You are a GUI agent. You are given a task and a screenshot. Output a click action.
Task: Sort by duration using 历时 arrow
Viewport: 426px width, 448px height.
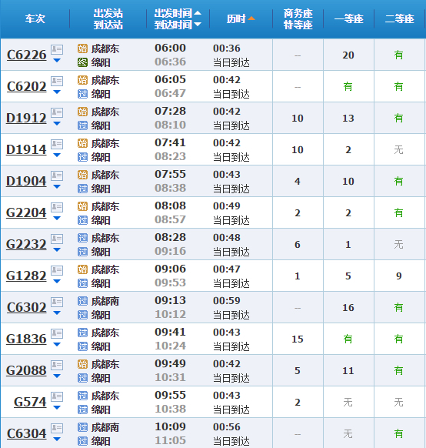coord(251,18)
